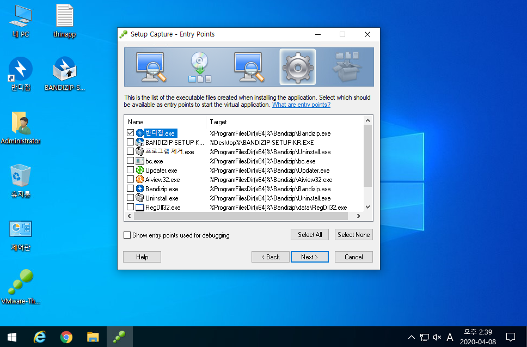Select the Administrator folder on desktop
The image size is (527, 347).
coord(21,128)
